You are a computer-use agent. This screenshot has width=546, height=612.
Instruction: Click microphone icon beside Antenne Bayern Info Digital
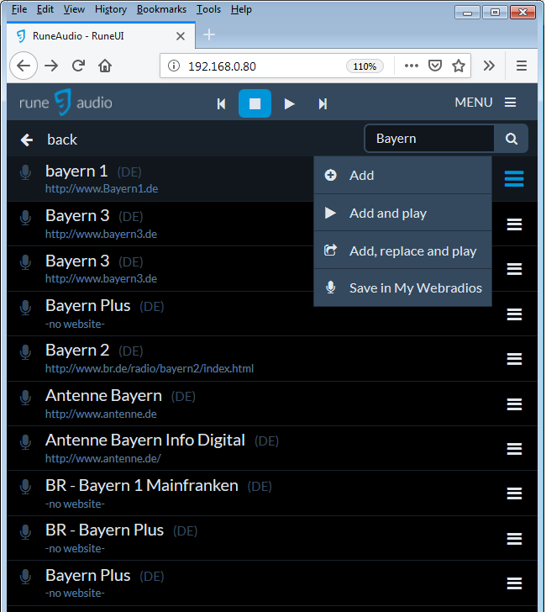pos(25,442)
